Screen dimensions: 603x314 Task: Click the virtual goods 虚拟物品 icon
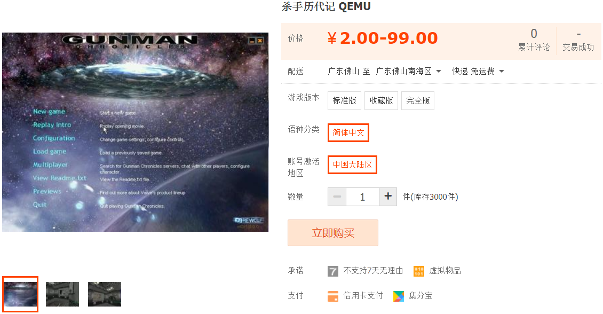coord(419,271)
